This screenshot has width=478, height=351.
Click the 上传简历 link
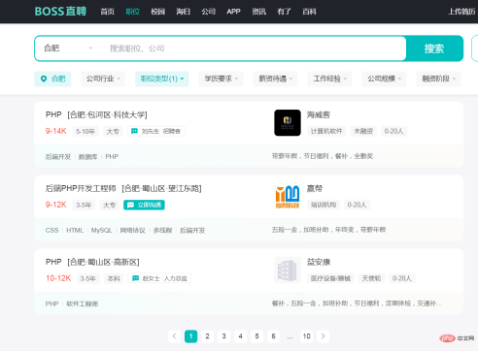[461, 12]
